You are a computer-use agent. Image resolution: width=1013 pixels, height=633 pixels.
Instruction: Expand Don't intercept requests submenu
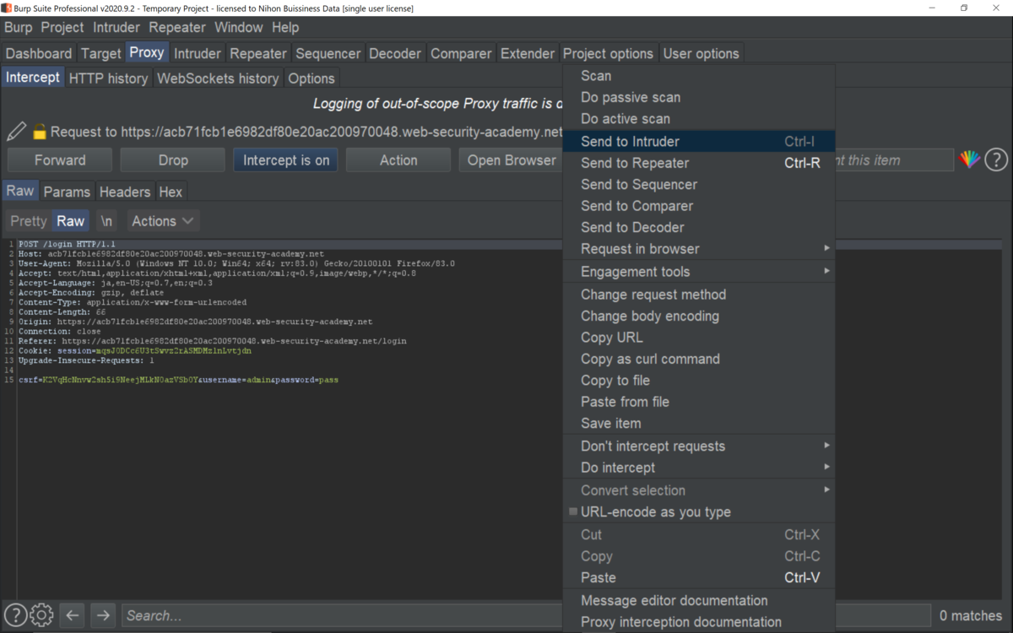(699, 446)
